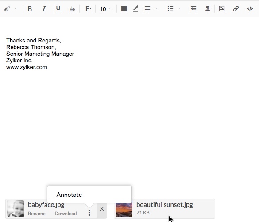Download the babyface.jpg attachment

click(66, 214)
